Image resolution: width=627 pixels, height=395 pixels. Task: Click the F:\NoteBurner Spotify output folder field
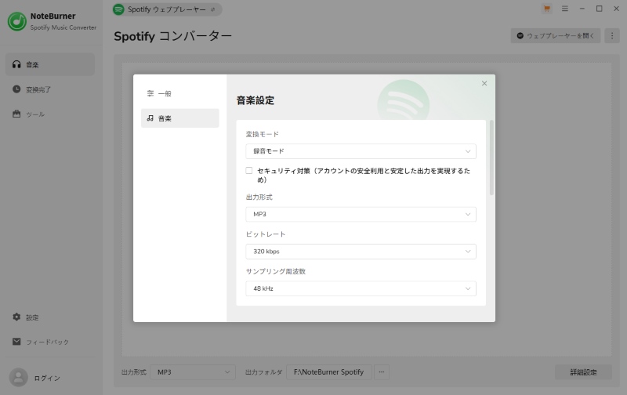[328, 372]
